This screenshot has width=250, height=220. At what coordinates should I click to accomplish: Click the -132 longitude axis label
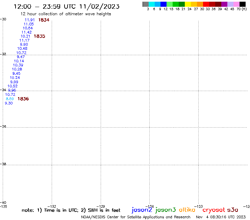[x=52, y=206]
